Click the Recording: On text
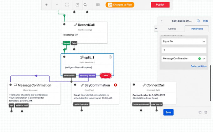This screenshot has height=132, width=213. point(70,35)
